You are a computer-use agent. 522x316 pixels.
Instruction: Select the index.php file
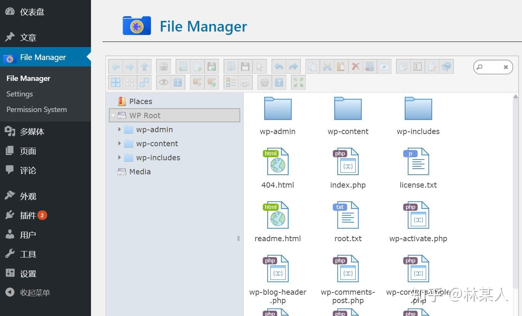[x=348, y=168]
